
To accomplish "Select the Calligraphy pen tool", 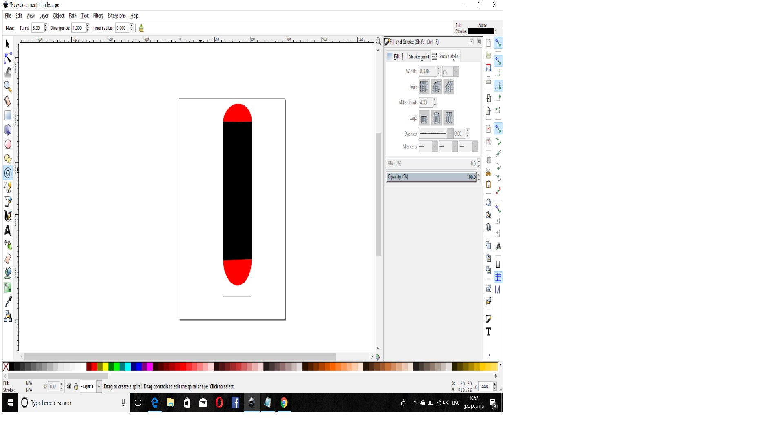I will coord(8,216).
